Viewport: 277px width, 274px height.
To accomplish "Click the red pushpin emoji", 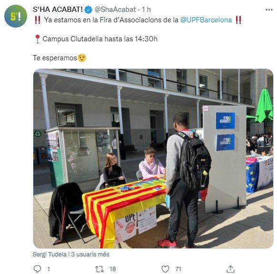I will [x=37, y=39].
